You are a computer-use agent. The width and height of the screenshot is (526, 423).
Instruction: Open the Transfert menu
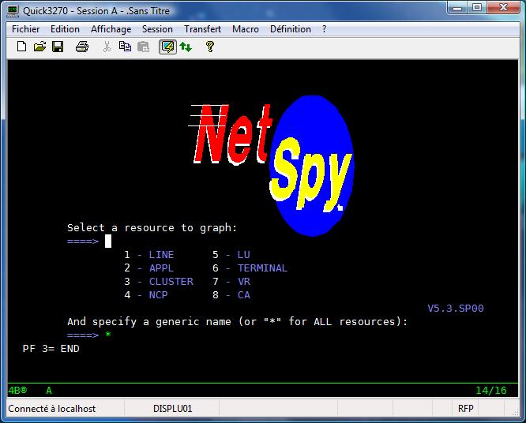tap(202, 29)
